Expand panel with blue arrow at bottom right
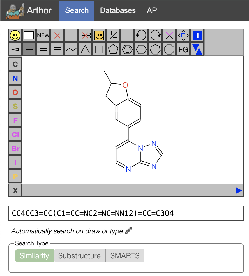 point(238,191)
